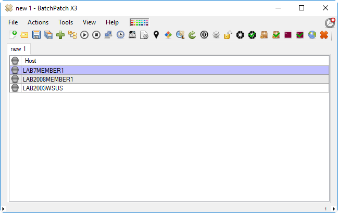Click the round power button icon
This screenshot has width=338, height=213.
click(x=204, y=35)
